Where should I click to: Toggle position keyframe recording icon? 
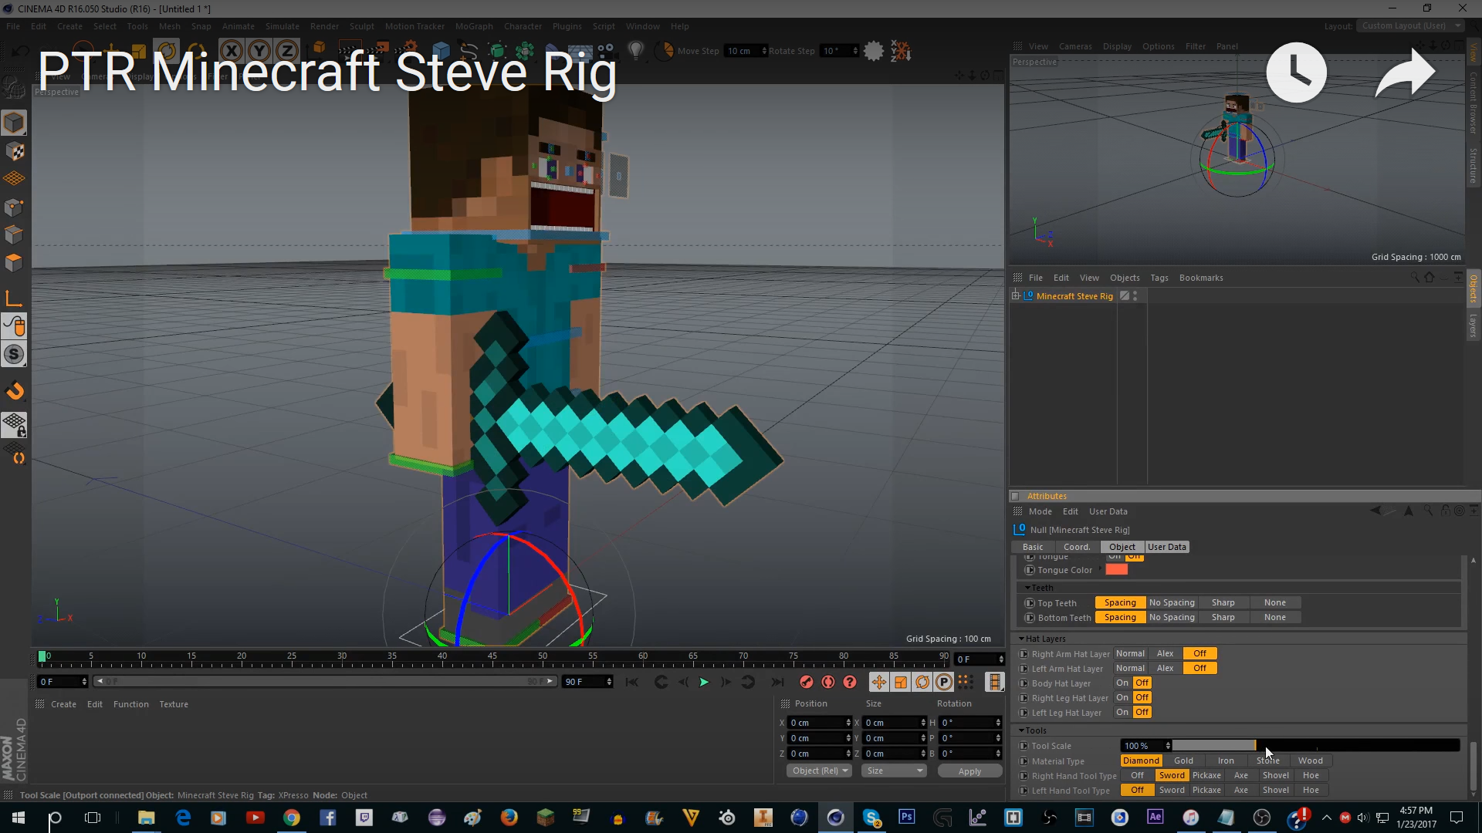(878, 682)
